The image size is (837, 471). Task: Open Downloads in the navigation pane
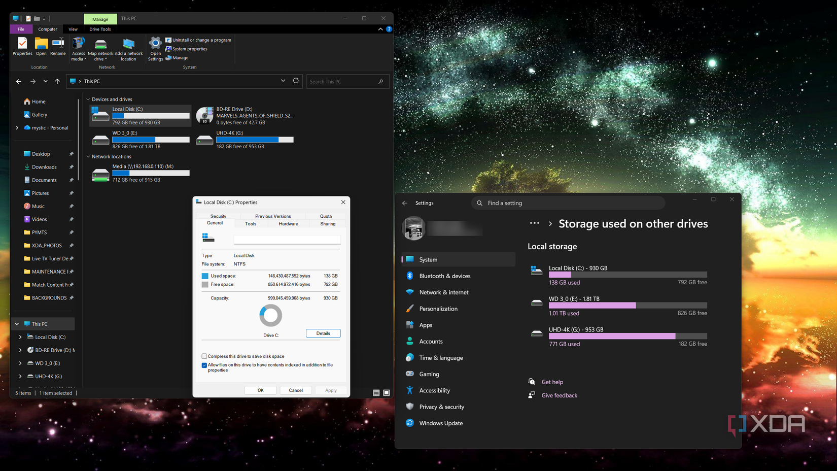[x=44, y=167]
